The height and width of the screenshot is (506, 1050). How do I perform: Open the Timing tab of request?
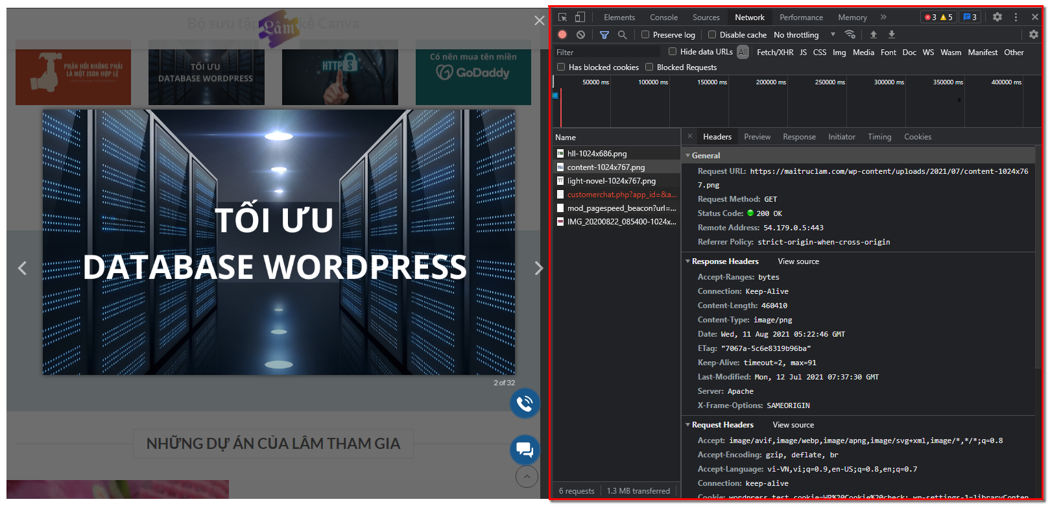coord(879,137)
